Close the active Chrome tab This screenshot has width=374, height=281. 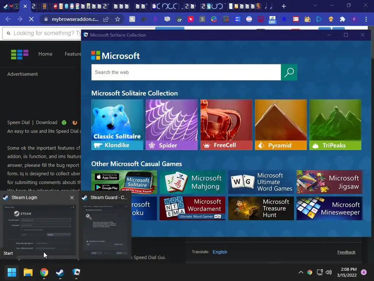point(25,6)
